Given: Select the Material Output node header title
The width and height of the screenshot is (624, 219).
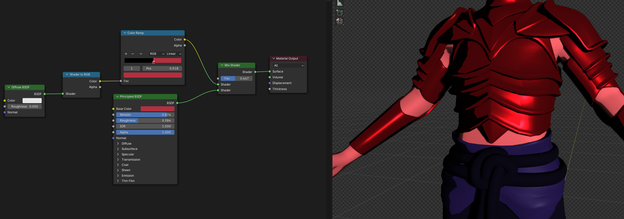Looking at the screenshot, I should point(287,59).
